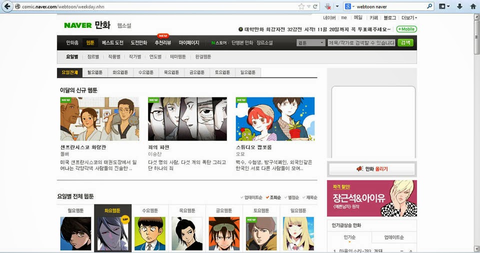Open the 블로그 link at top
This screenshot has width=480, height=253.
coord(389,18)
